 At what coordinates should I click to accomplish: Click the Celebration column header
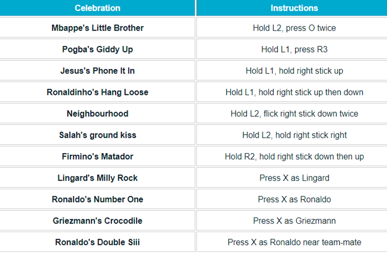(97, 8)
